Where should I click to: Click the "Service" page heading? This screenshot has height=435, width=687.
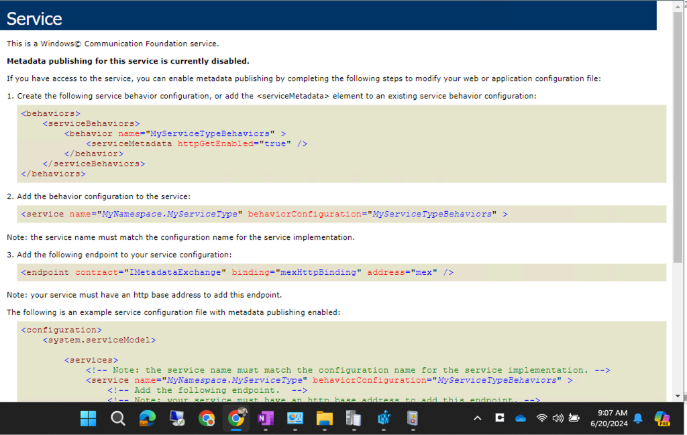pyautogui.click(x=34, y=19)
